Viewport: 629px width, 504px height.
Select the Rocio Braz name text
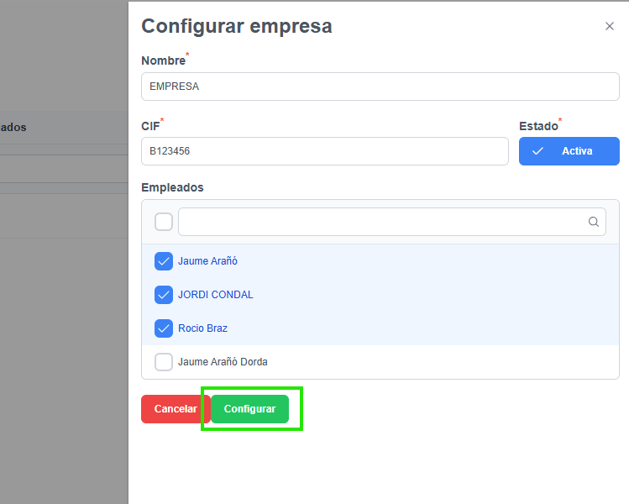[x=202, y=328]
